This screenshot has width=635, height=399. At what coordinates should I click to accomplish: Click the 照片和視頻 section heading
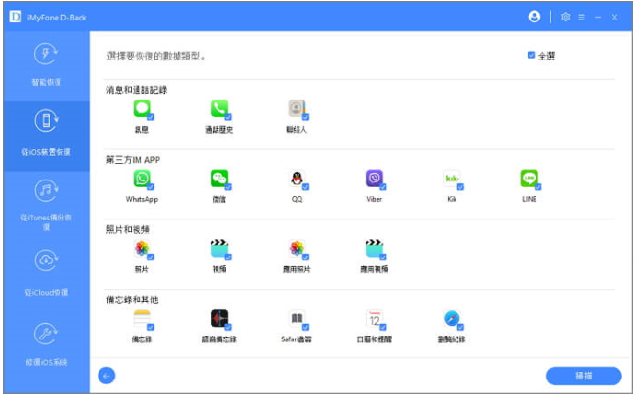[128, 229]
